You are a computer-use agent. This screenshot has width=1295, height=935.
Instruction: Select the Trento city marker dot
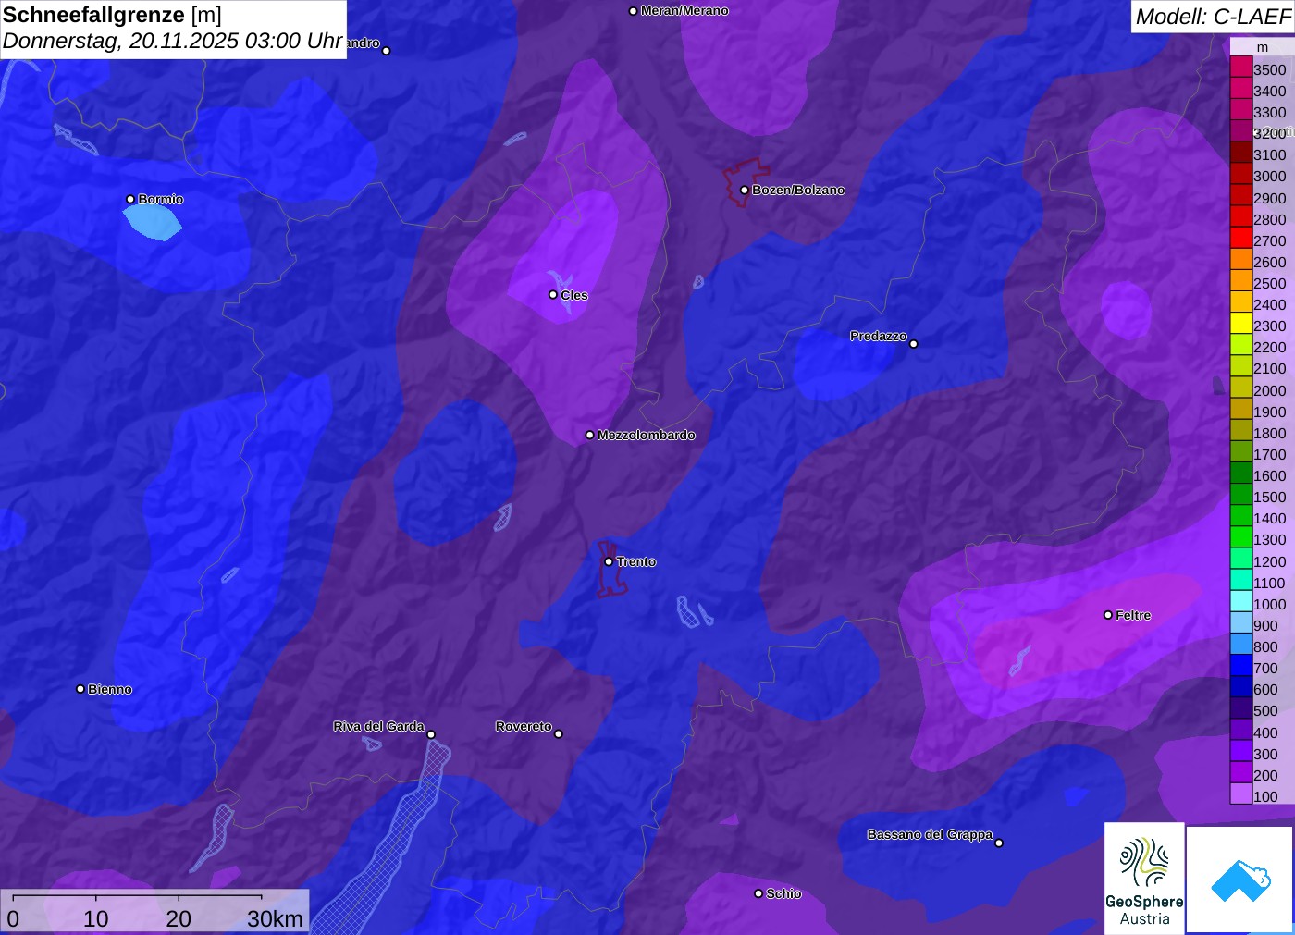[x=609, y=561]
